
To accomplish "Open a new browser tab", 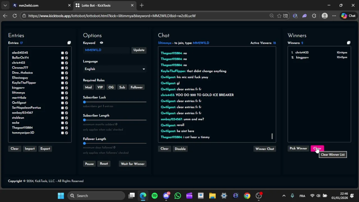I will point(142,5).
